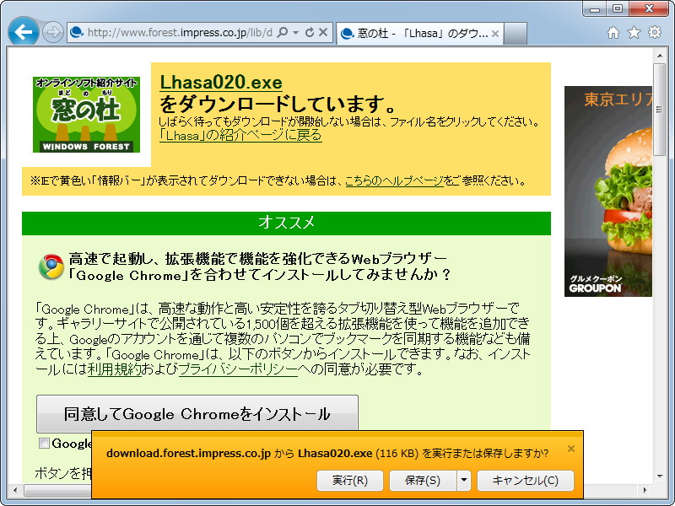Click the vertical scrollbar down arrow
675x506 pixels.
coord(660,476)
